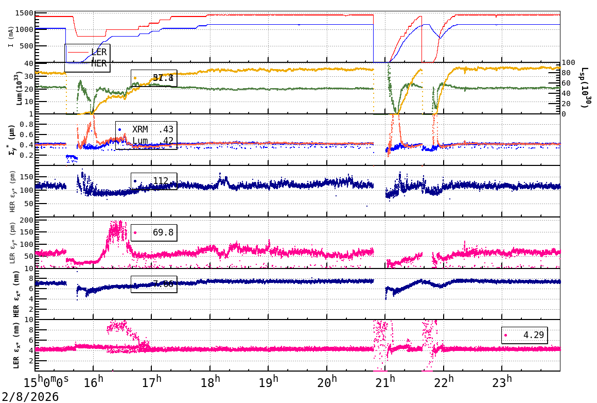597x403 pixels.
Task: Click the 69.8 value legend box
Action: click(154, 232)
